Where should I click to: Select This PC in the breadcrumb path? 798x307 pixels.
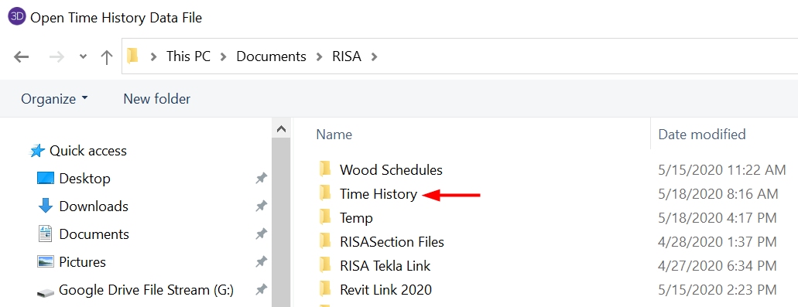188,56
